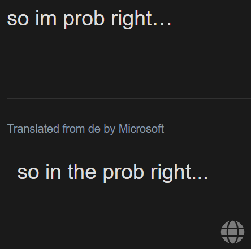The image size is (251, 249).
Task: Click the word 'right…' in the original message
Action: click(x=141, y=20)
